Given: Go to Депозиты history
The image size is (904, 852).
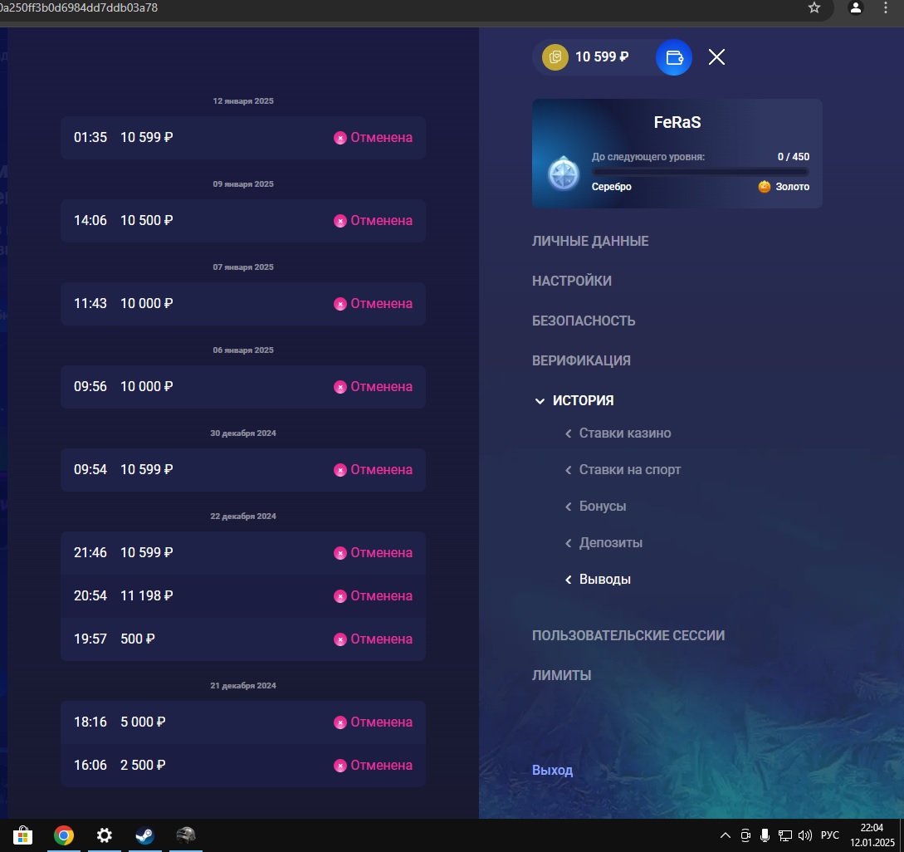Looking at the screenshot, I should coord(610,543).
